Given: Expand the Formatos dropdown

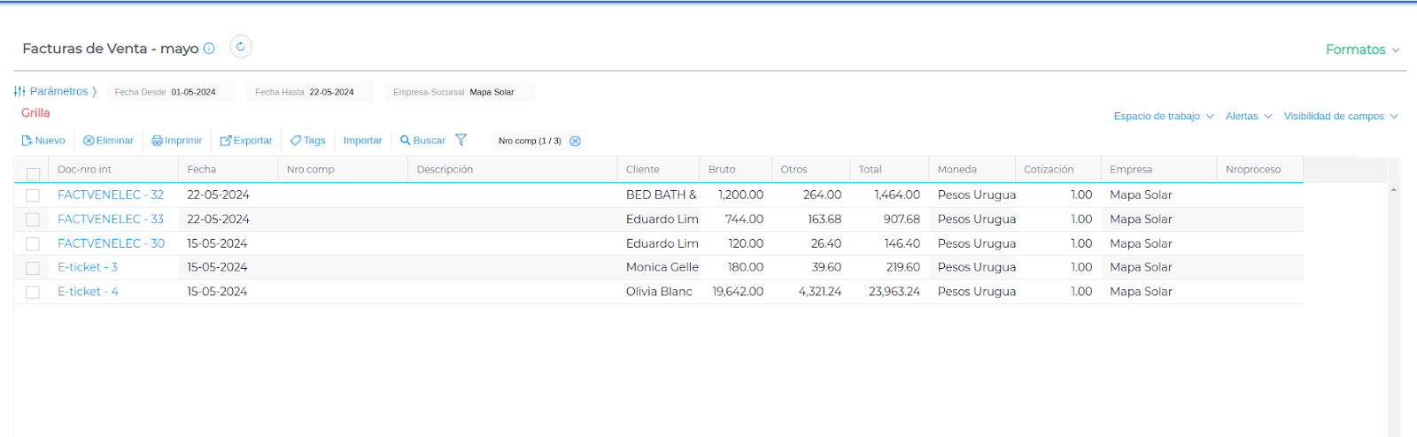Looking at the screenshot, I should (1362, 50).
